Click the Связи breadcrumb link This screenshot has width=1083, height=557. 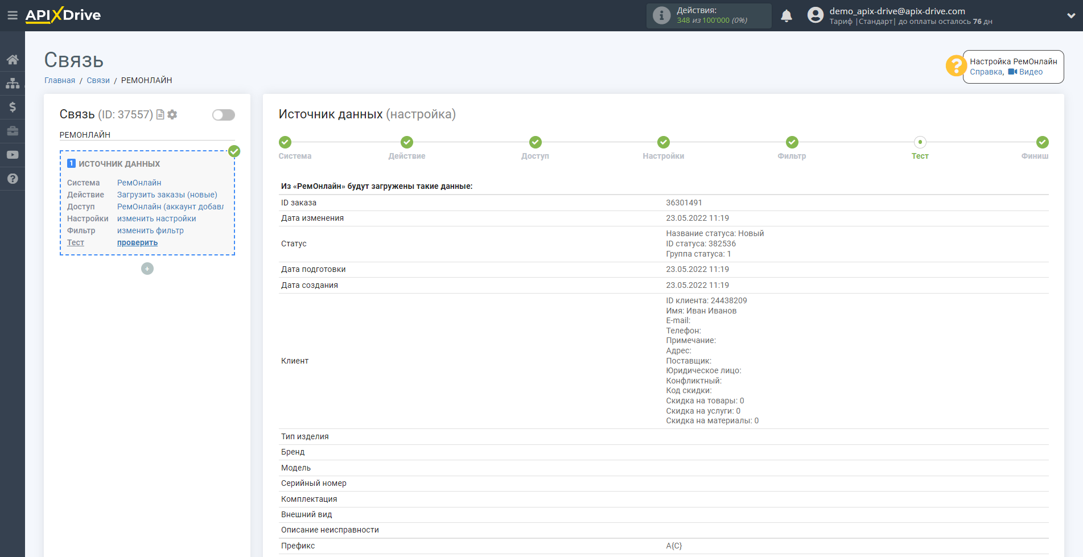point(98,80)
